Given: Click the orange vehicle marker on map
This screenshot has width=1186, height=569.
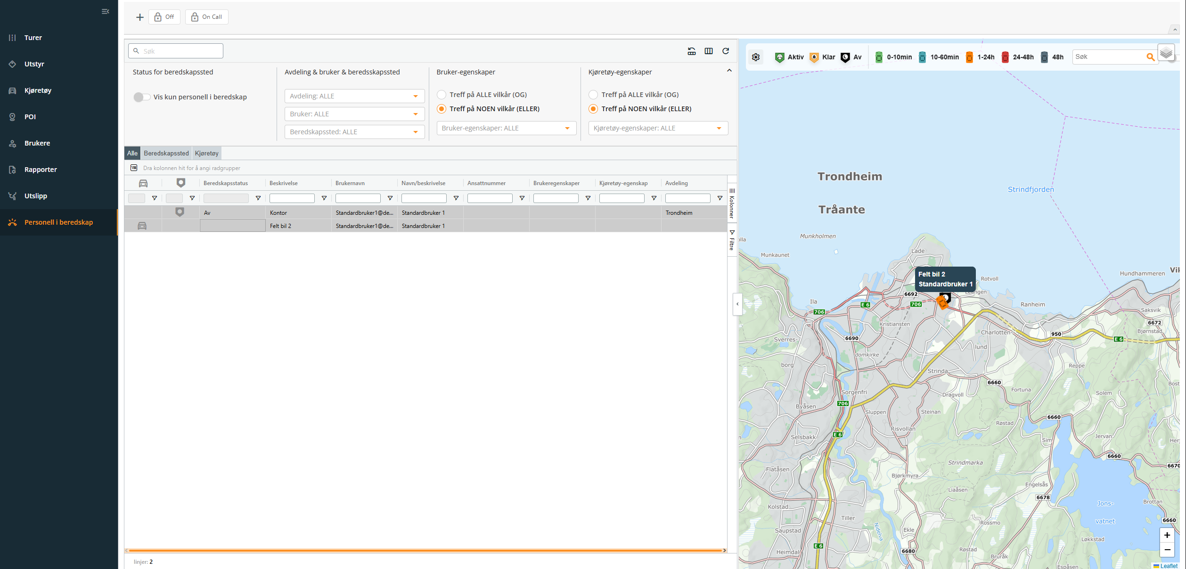Looking at the screenshot, I should [942, 302].
